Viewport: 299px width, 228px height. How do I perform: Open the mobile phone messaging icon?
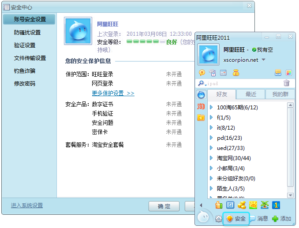[x=213, y=73]
